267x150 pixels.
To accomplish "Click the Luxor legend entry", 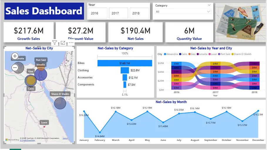I will tap(213, 54).
